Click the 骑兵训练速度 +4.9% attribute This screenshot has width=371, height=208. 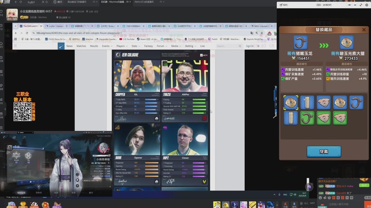click(x=346, y=79)
